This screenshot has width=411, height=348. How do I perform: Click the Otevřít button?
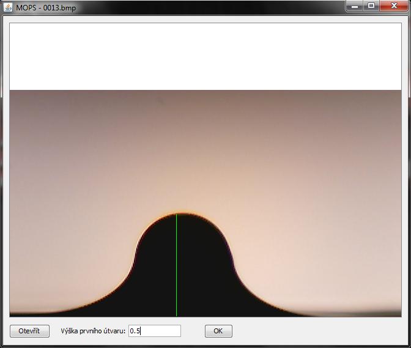(x=29, y=331)
